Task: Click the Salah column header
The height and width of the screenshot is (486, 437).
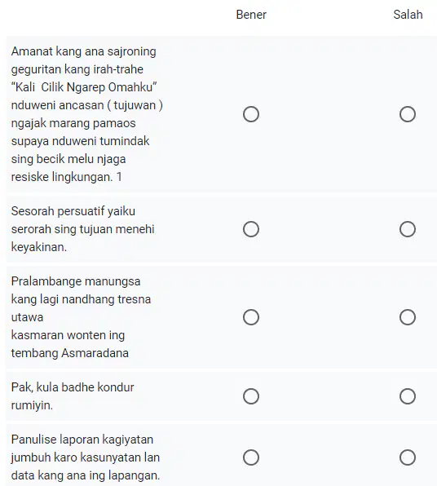Action: tap(408, 15)
